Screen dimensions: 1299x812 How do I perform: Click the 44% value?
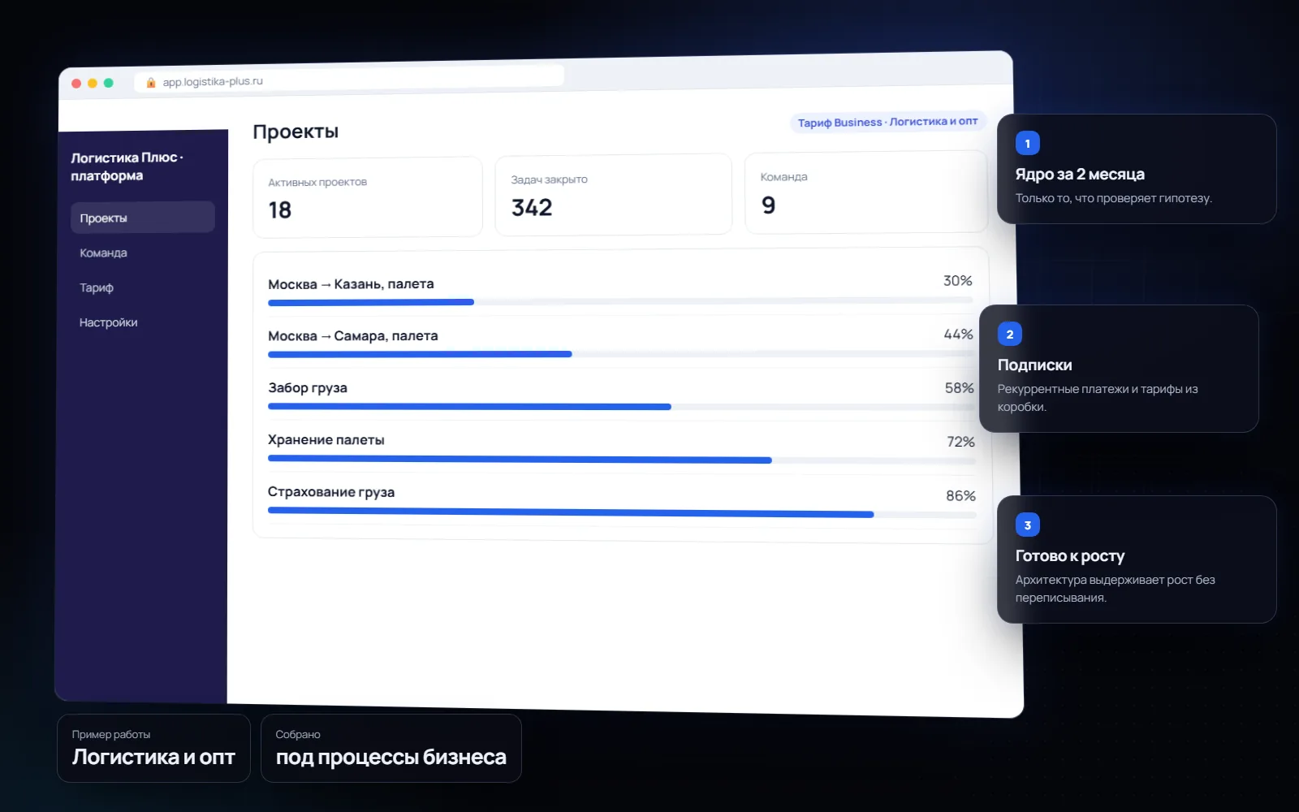tap(958, 335)
